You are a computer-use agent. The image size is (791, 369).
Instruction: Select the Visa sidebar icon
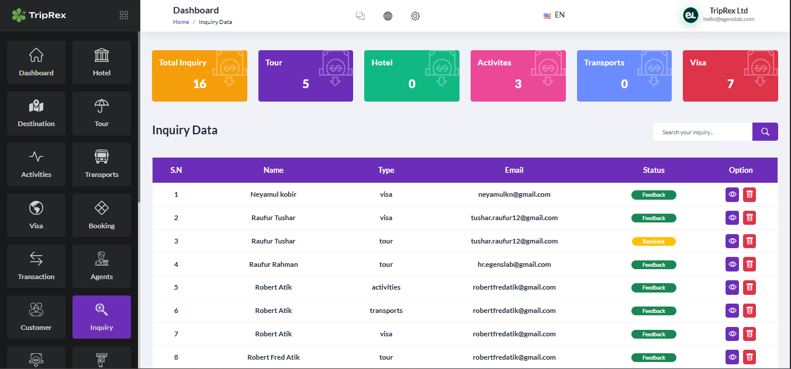click(x=36, y=215)
